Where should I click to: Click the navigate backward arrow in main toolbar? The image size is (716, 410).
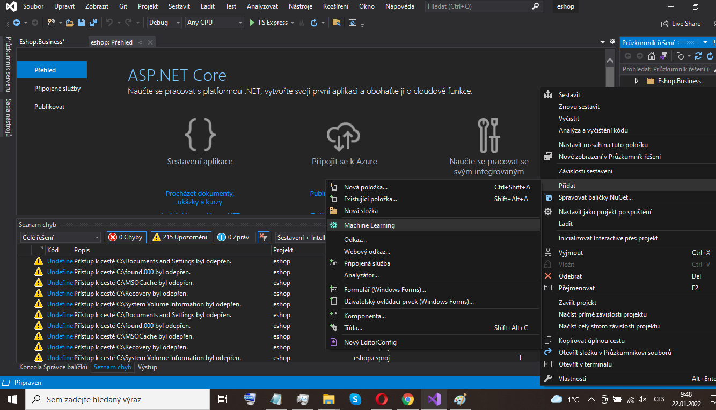click(x=17, y=23)
